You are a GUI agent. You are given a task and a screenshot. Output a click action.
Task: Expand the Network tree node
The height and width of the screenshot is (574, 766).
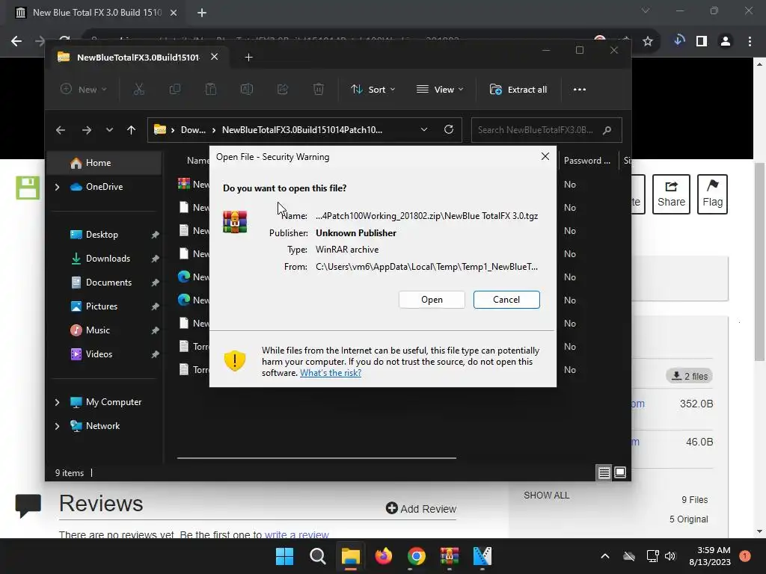pos(57,426)
